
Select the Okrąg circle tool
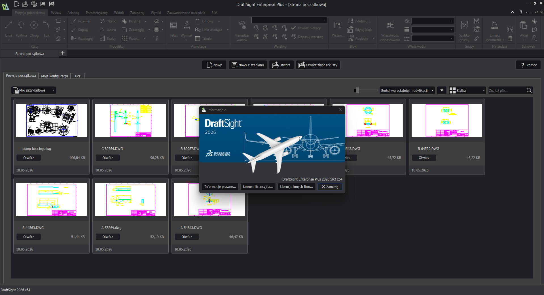[x=34, y=29]
